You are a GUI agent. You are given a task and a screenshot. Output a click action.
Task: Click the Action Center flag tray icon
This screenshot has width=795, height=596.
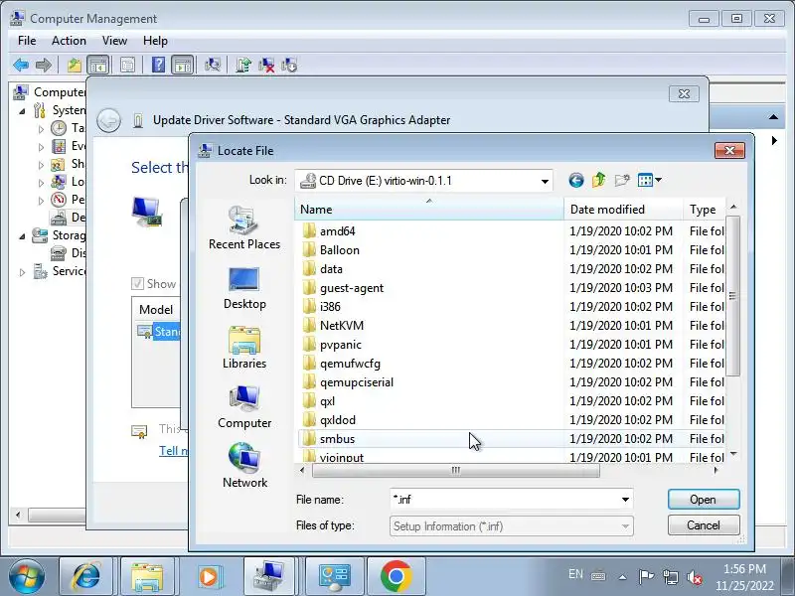pos(646,576)
